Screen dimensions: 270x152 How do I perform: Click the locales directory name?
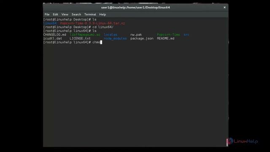click(111, 35)
